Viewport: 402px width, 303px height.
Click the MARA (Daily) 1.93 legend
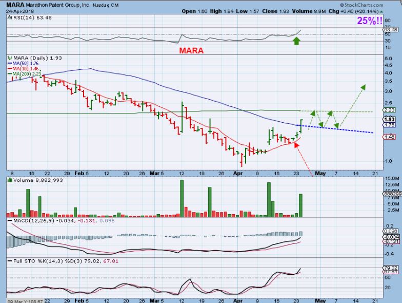(x=37, y=58)
